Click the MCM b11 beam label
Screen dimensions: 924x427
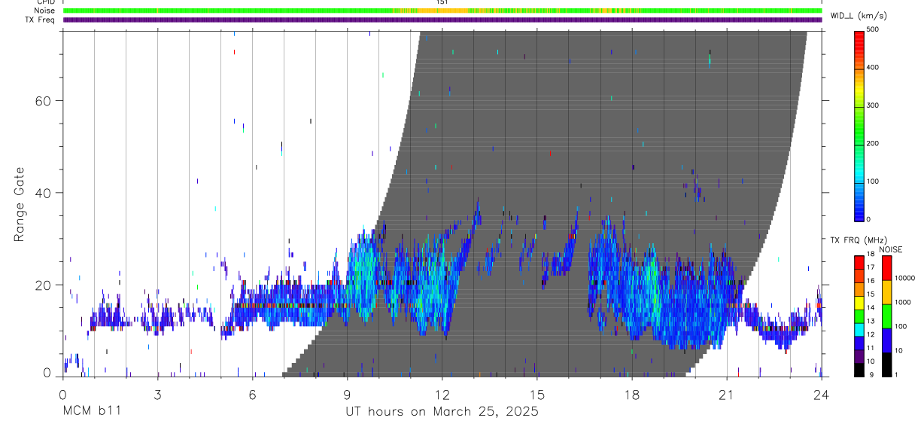pos(91,411)
